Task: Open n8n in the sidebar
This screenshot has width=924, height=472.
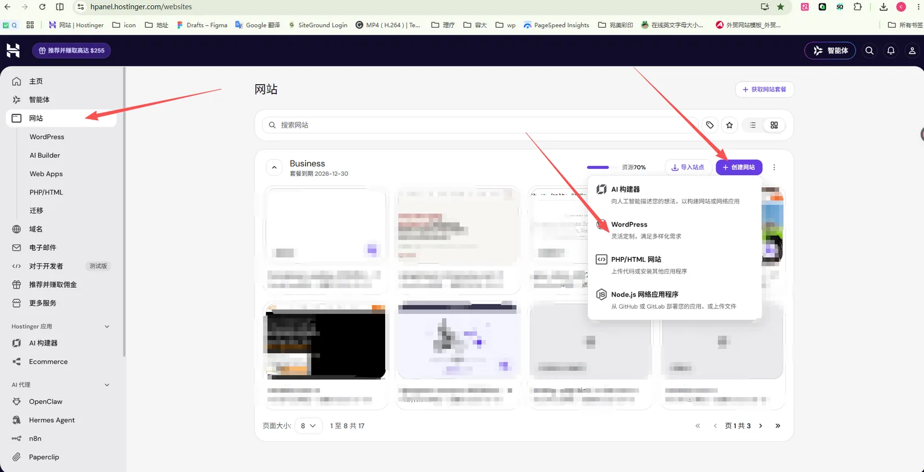Action: [x=61, y=438]
